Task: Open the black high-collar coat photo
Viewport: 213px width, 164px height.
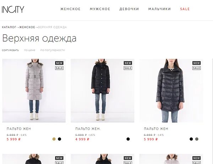Action: point(171,91)
